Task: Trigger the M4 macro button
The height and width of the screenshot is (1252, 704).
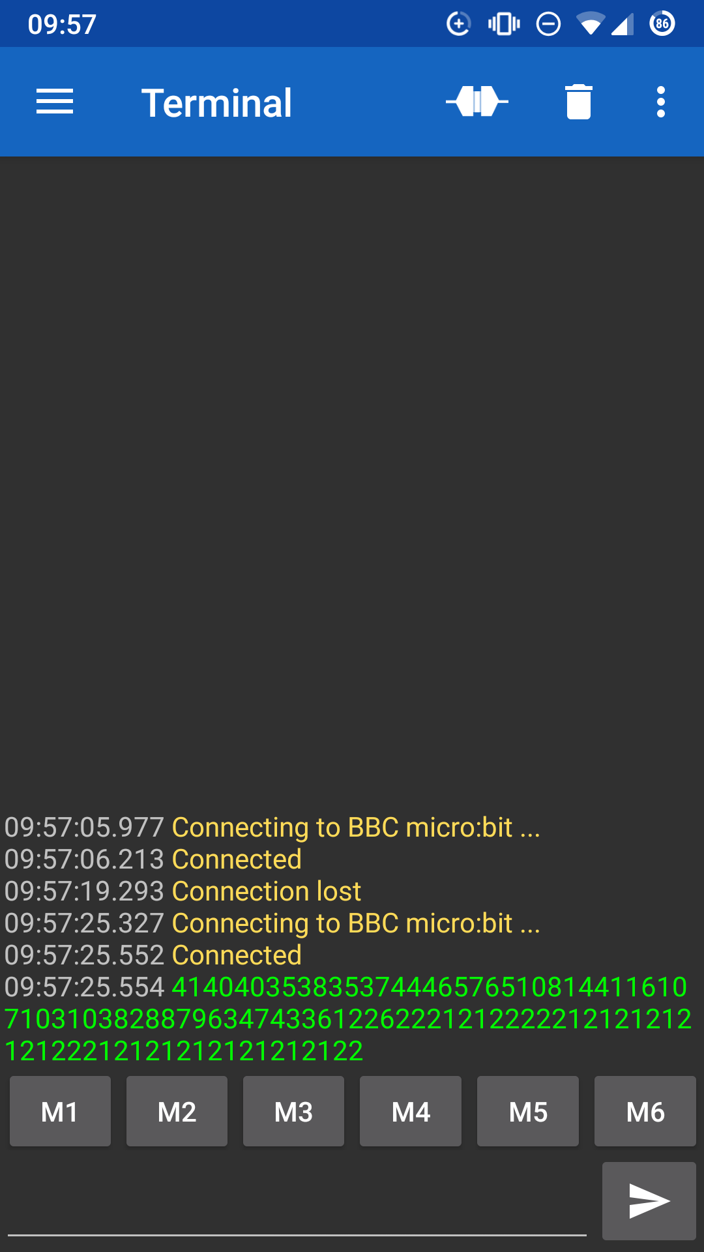Action: click(x=411, y=1111)
